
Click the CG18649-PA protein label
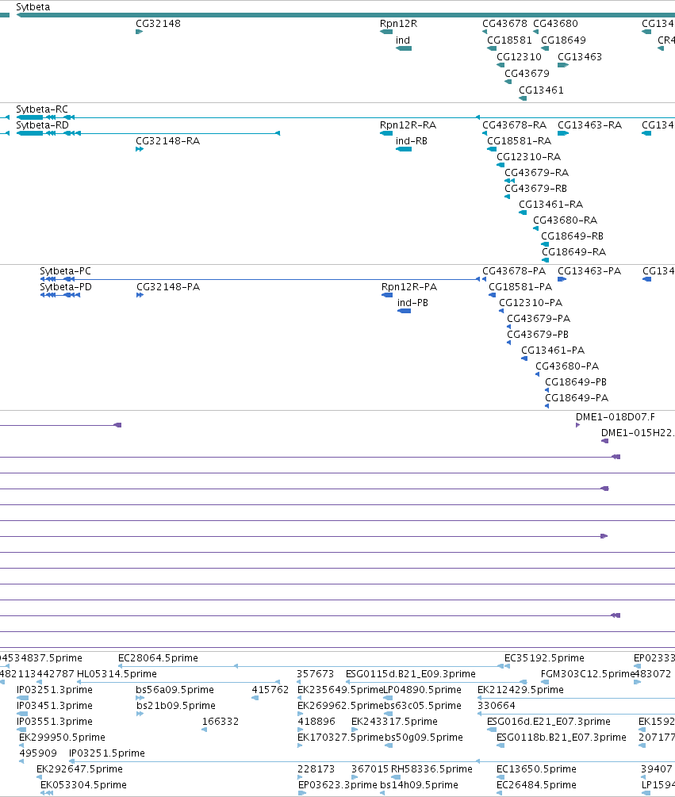(x=577, y=398)
